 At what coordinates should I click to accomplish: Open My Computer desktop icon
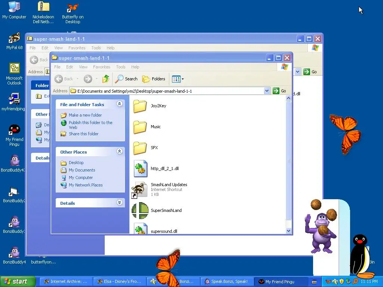coord(14,10)
